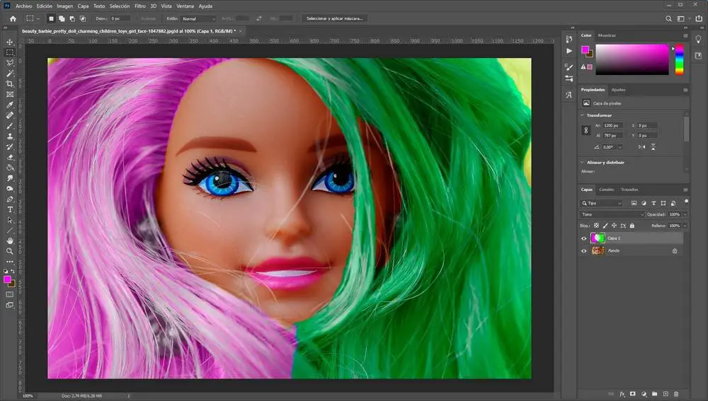Viewport: 708px width, 401px height.
Task: Click Seleccionar y aplicar máscara button
Action: pyautogui.click(x=335, y=18)
